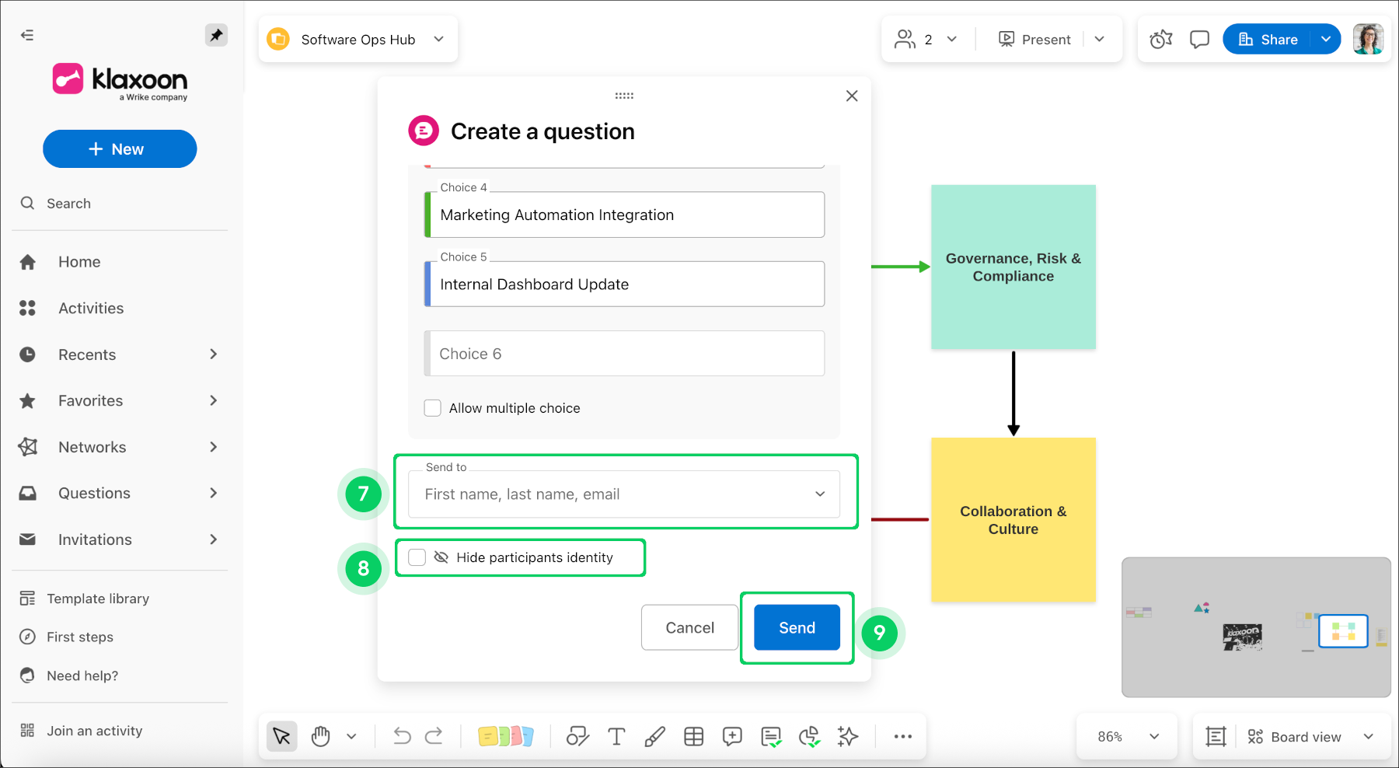Select the Text tool
The height and width of the screenshot is (768, 1399).
point(616,736)
